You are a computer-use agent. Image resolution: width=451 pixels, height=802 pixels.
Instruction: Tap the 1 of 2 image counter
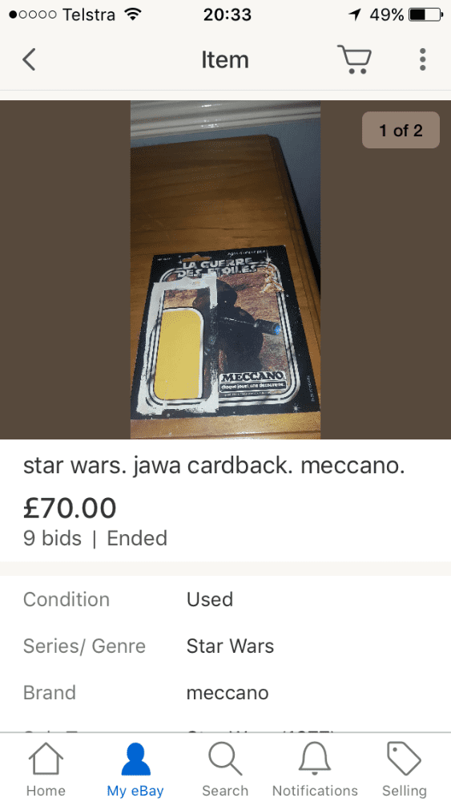[x=401, y=130]
